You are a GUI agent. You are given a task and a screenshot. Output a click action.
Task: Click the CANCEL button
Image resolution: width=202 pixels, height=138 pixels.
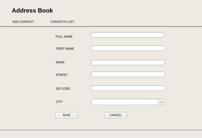(x=116, y=115)
